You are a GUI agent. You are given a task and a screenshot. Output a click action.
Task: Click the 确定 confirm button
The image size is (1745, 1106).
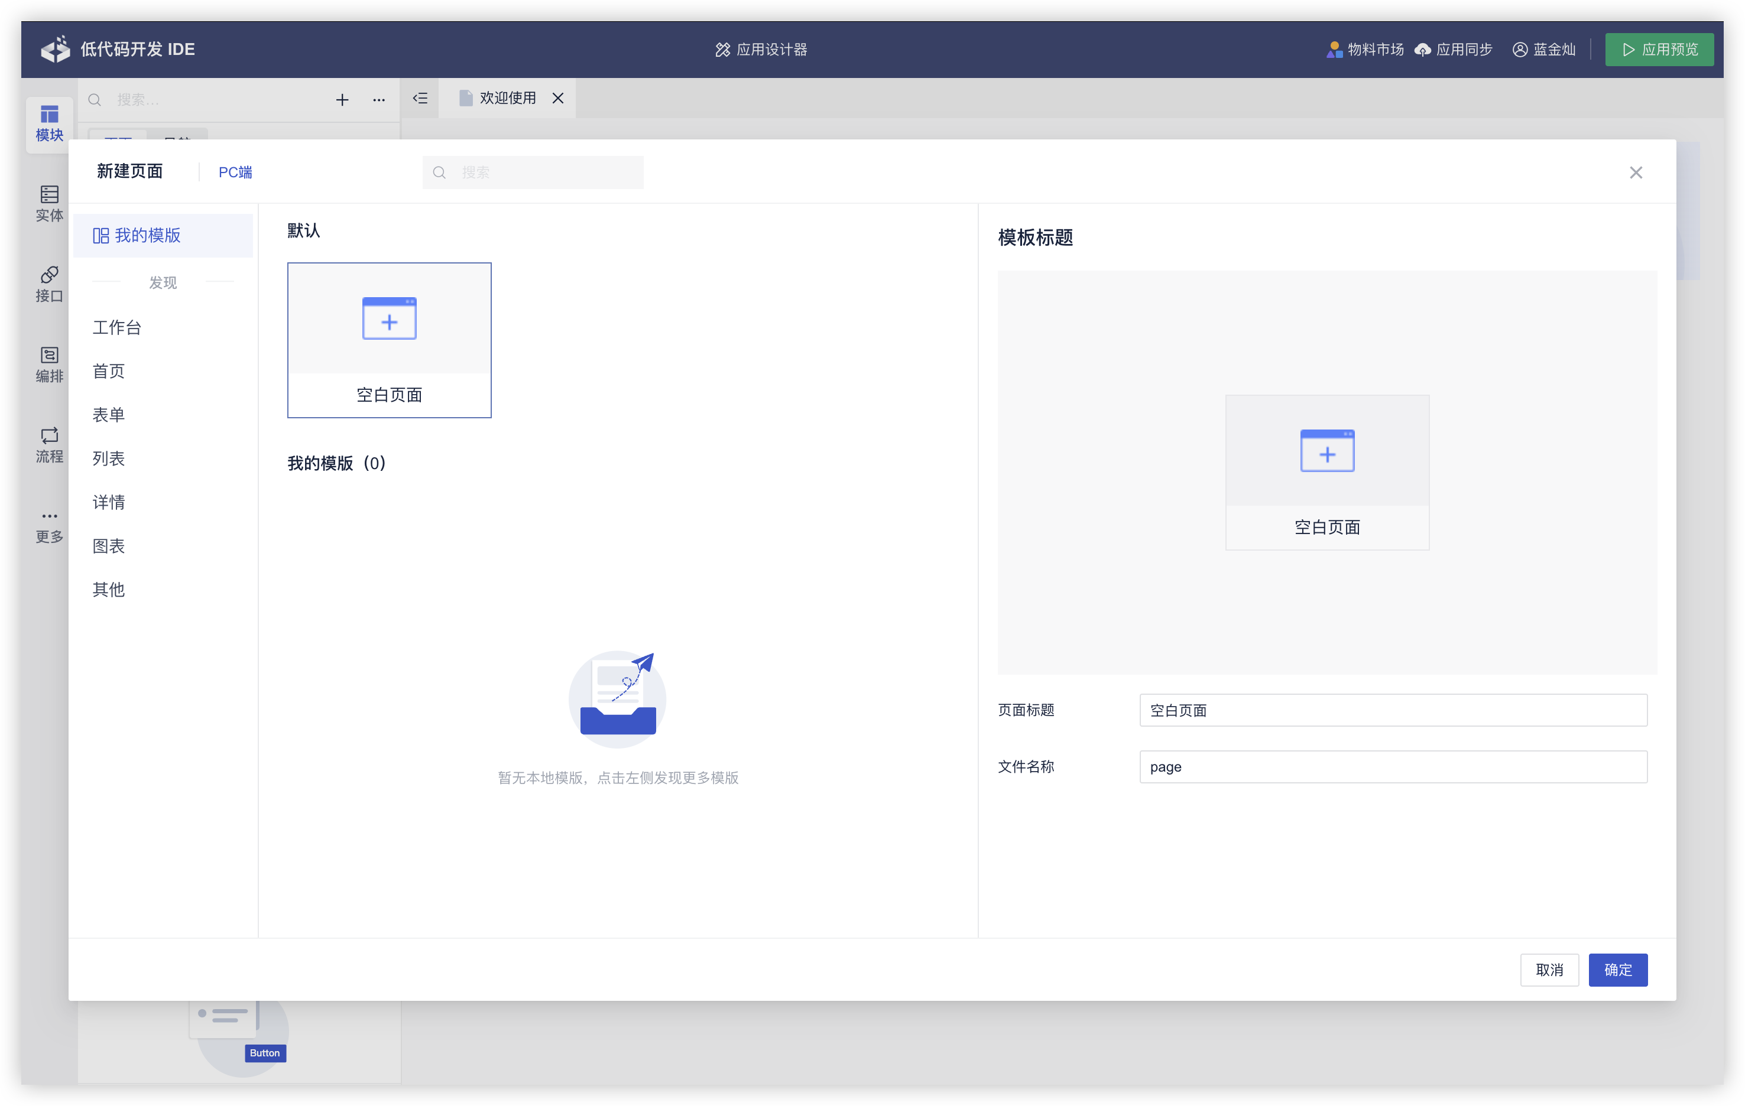pos(1617,970)
